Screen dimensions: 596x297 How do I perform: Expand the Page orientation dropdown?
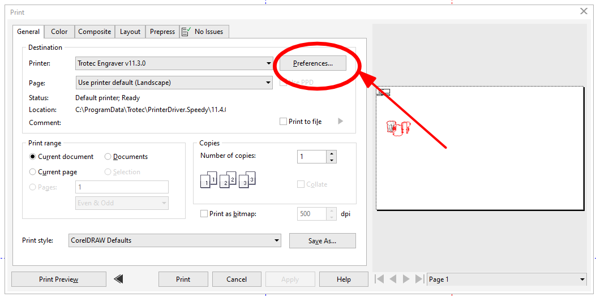[269, 83]
